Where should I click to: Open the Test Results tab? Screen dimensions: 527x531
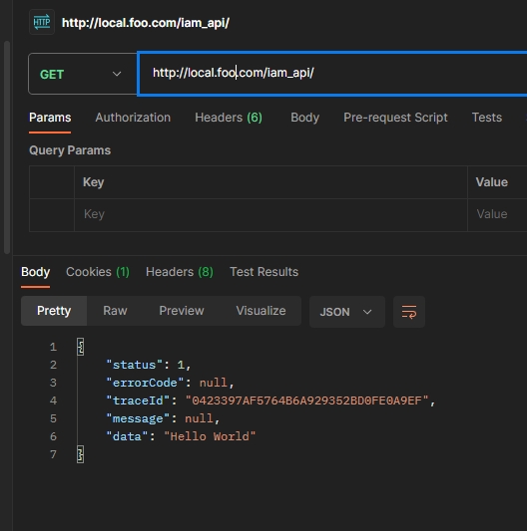pos(264,272)
